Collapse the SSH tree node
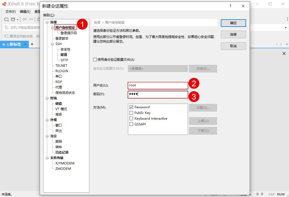This screenshot has width=289, height=197. 53,44
